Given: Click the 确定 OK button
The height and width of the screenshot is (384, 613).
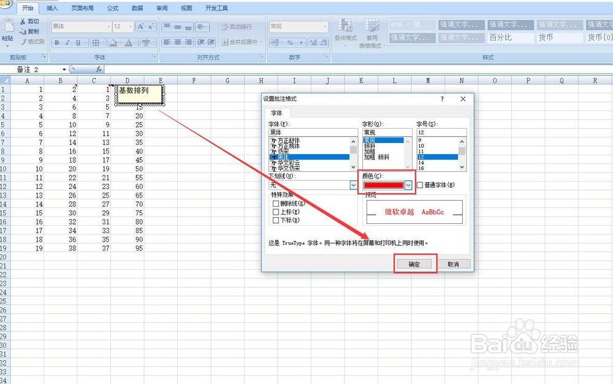Looking at the screenshot, I should click(x=414, y=264).
